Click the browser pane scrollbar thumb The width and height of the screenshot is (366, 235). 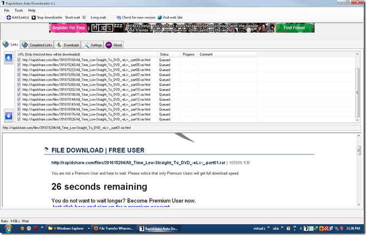(x=359, y=150)
